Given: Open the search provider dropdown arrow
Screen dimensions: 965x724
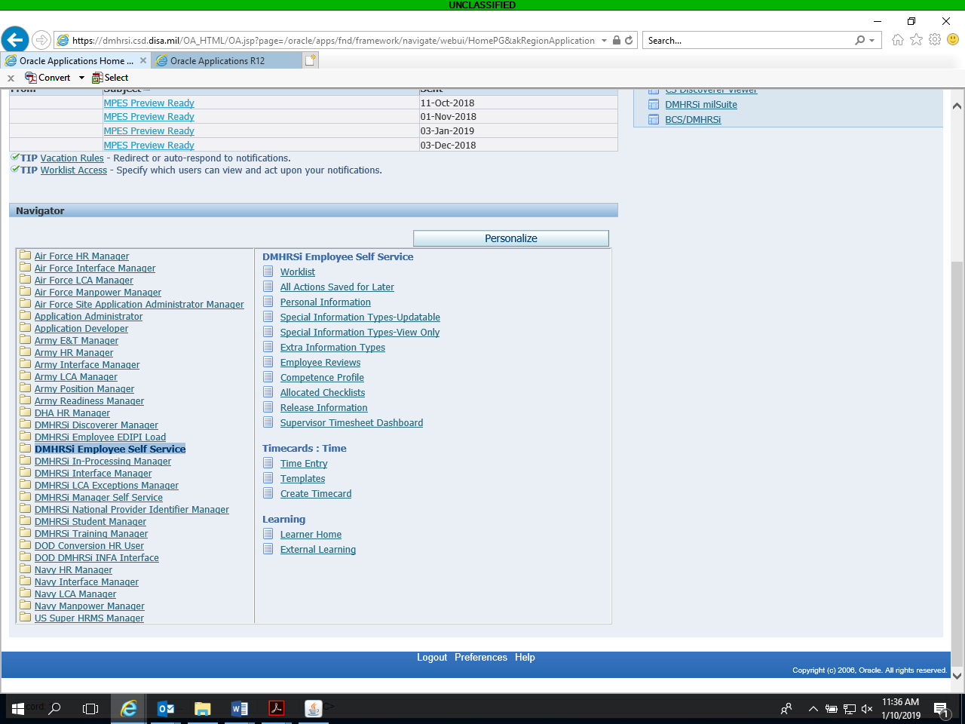Looking at the screenshot, I should [872, 41].
